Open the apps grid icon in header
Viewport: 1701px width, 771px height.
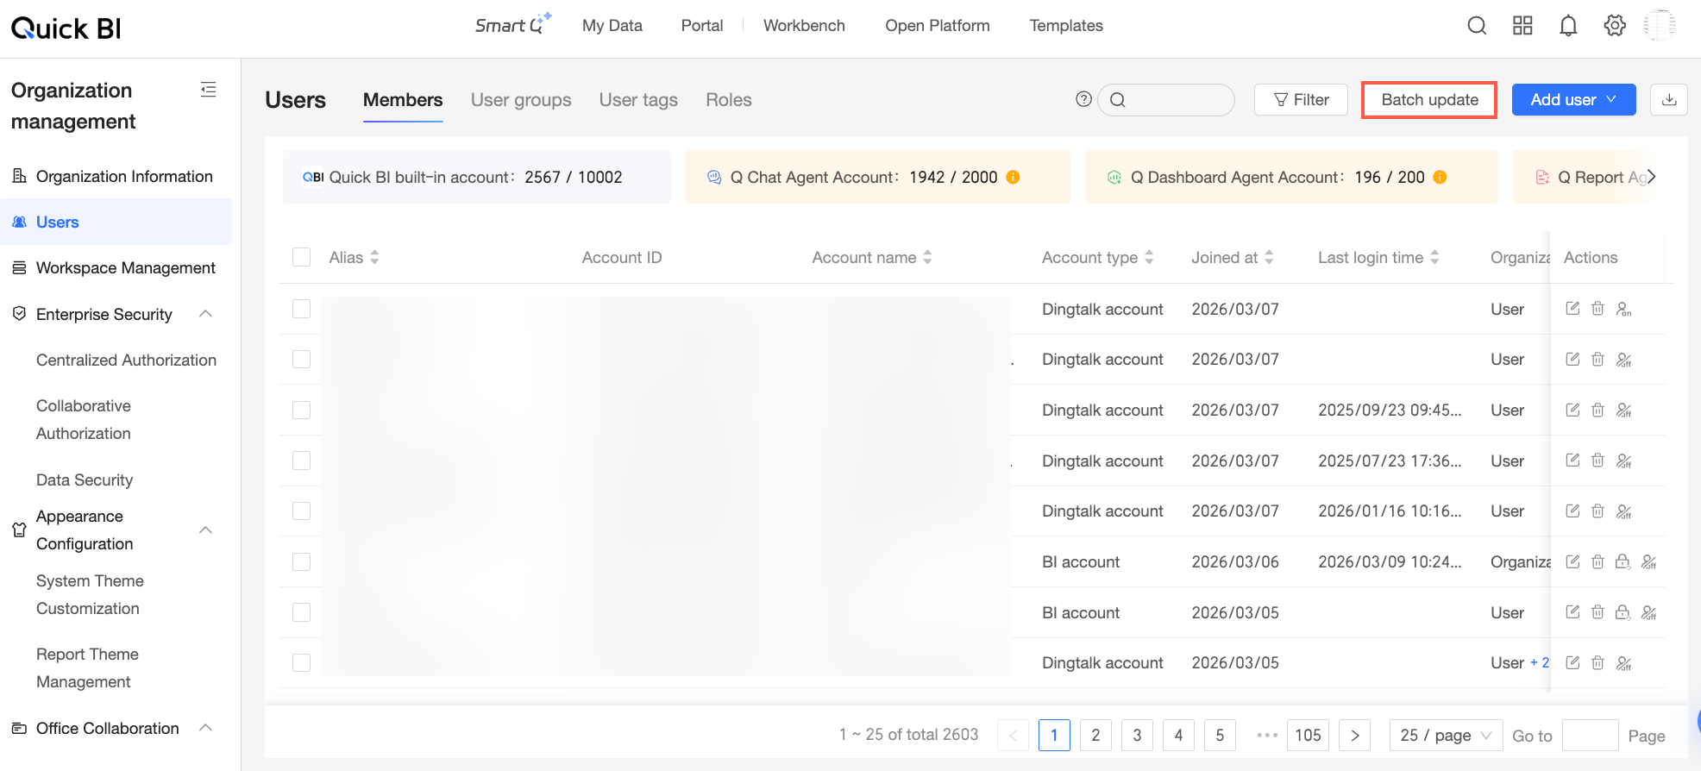(x=1522, y=26)
